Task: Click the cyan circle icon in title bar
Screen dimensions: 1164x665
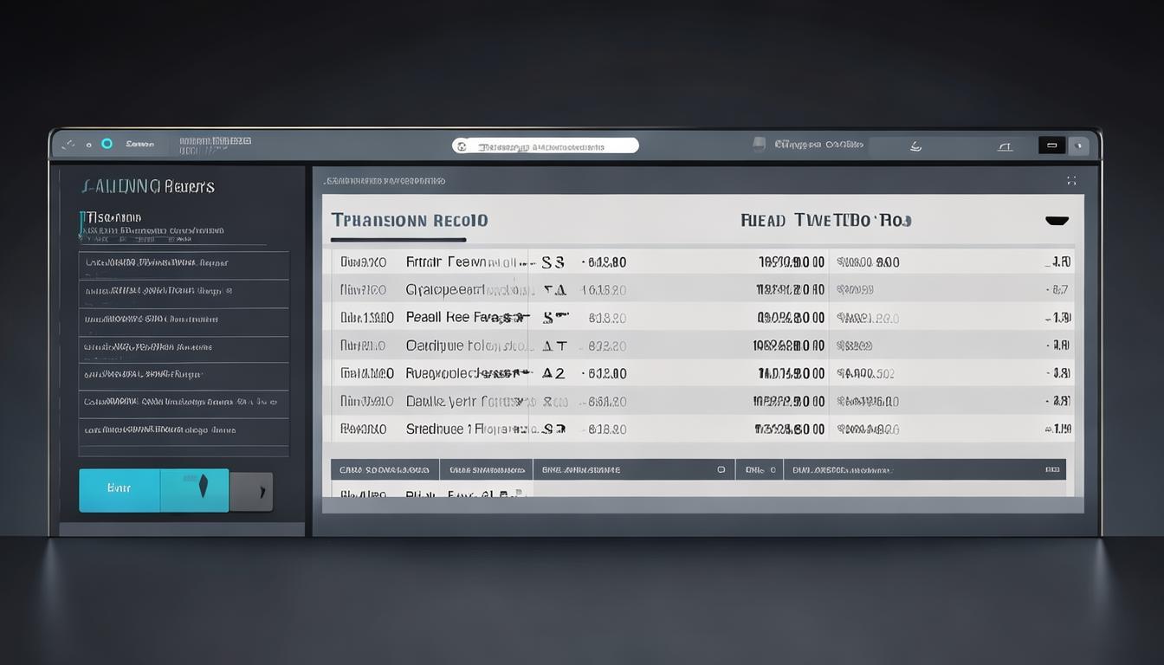Action: tap(107, 144)
